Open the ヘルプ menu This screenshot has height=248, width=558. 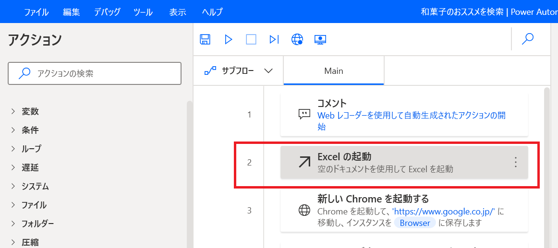click(212, 12)
